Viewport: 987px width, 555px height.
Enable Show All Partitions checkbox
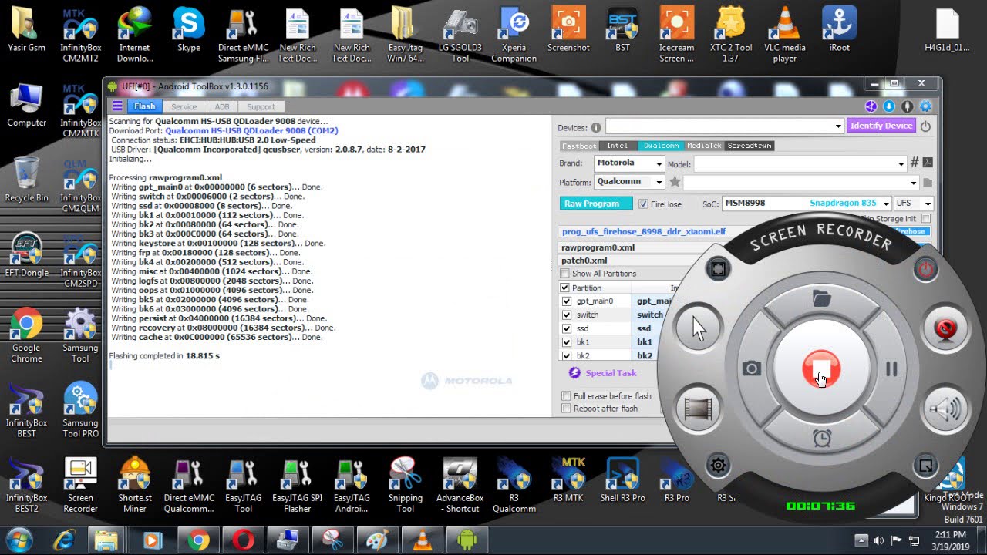[565, 274]
